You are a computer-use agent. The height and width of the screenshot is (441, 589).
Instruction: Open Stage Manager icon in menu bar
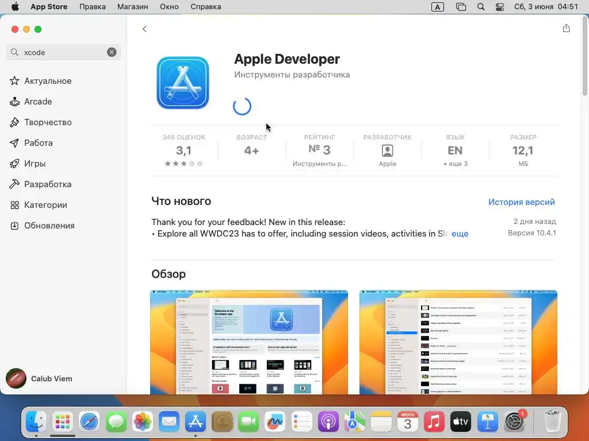[x=461, y=7]
